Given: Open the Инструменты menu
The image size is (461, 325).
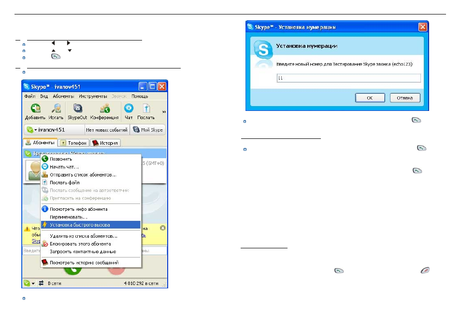Looking at the screenshot, I should point(93,96).
